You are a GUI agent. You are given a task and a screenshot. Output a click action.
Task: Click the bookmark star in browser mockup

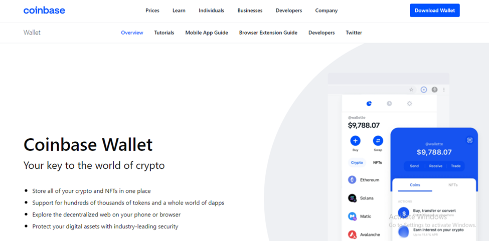click(411, 90)
